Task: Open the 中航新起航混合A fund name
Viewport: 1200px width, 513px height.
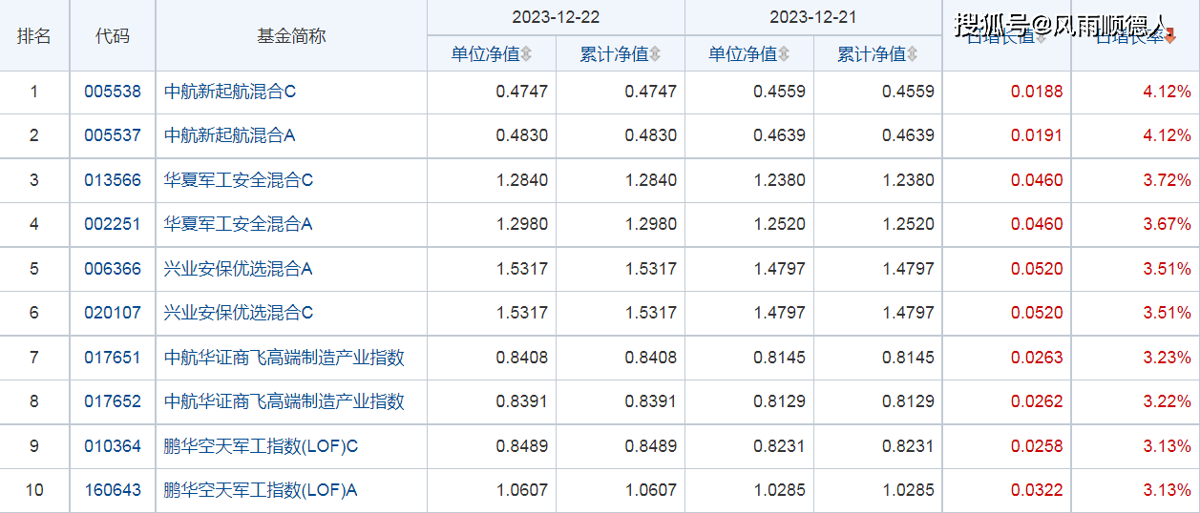Action: [x=230, y=135]
